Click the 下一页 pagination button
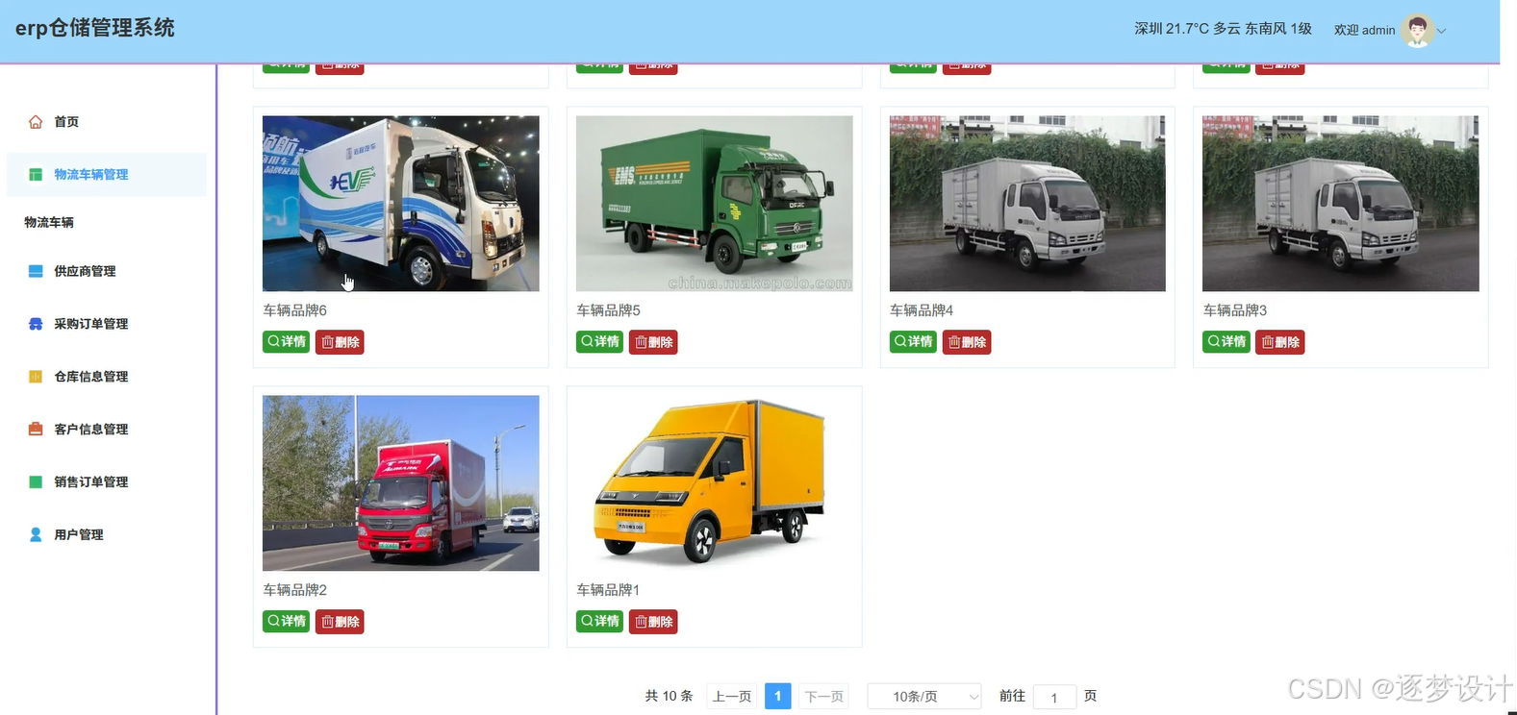1517x715 pixels. [x=824, y=697]
